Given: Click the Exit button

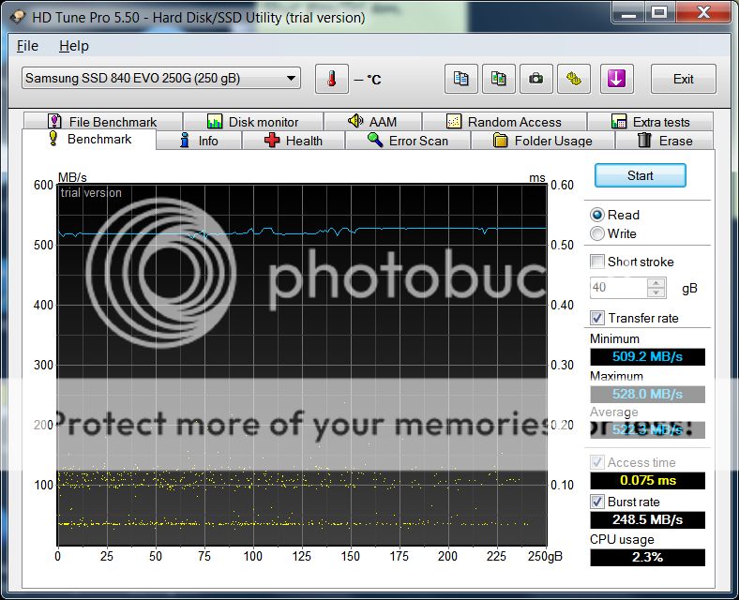Looking at the screenshot, I should coord(684,79).
